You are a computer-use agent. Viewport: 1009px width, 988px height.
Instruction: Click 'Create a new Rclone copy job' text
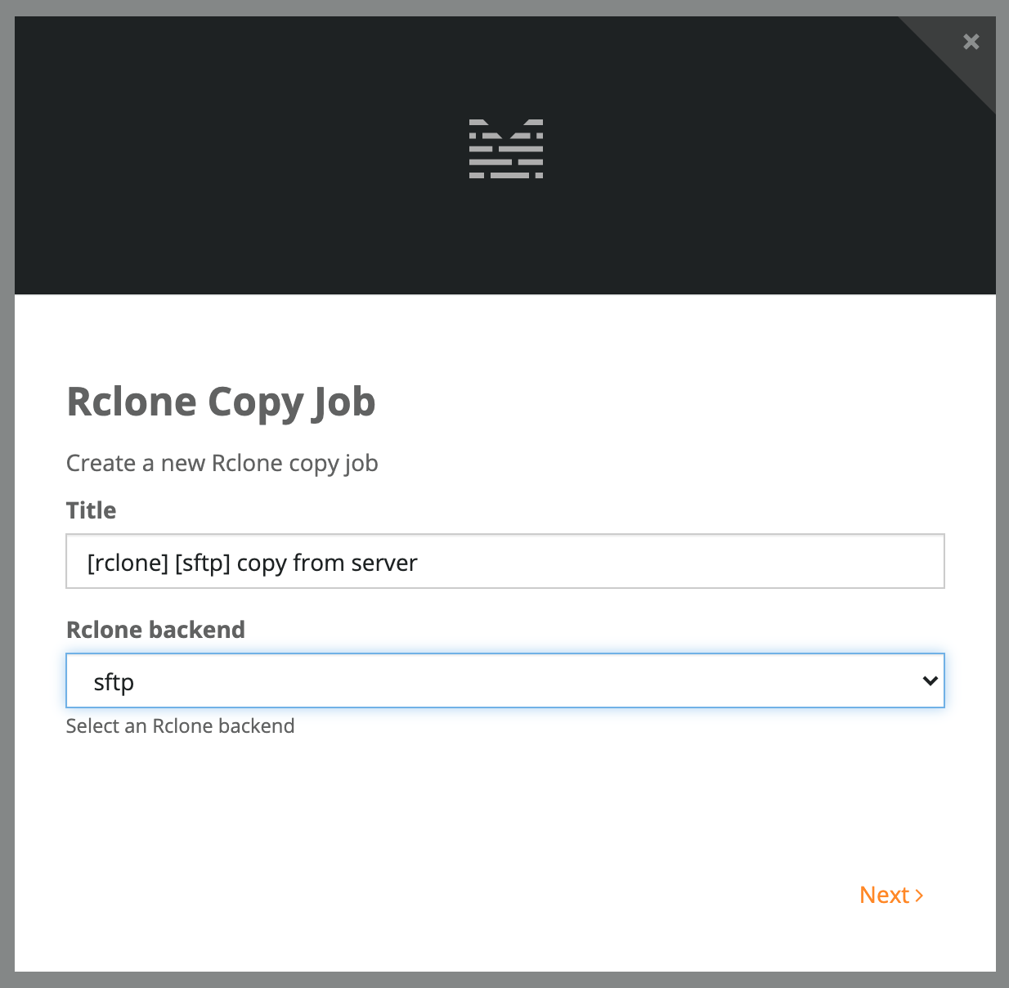[222, 463]
